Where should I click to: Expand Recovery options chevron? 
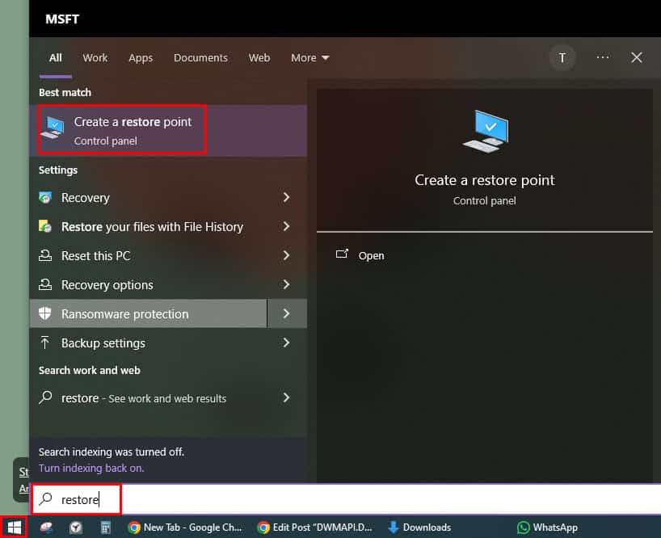coord(287,284)
